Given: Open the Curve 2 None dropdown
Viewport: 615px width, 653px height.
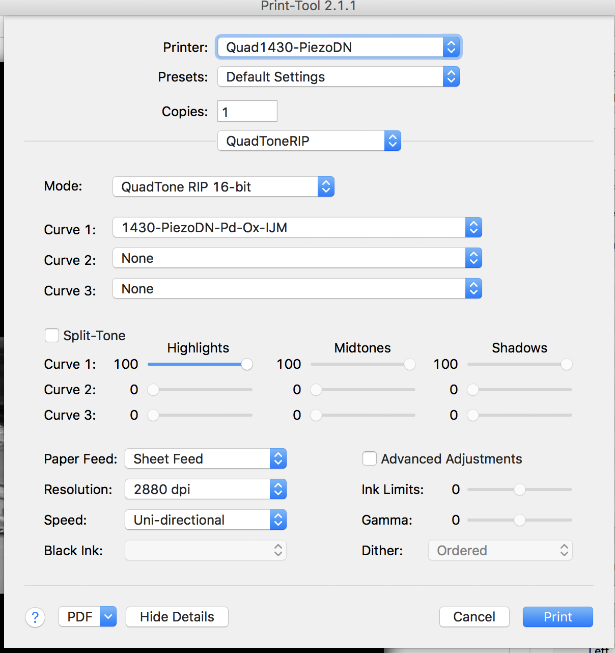Looking at the screenshot, I should tap(297, 258).
